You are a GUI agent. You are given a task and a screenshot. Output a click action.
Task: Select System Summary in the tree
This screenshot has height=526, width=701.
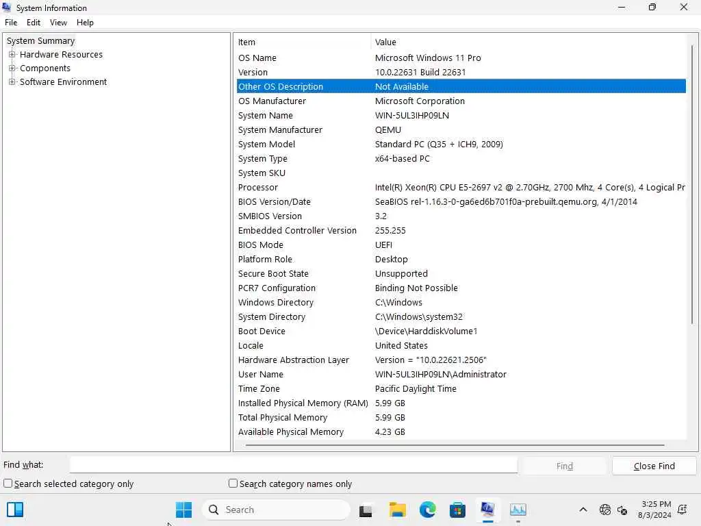[40, 40]
